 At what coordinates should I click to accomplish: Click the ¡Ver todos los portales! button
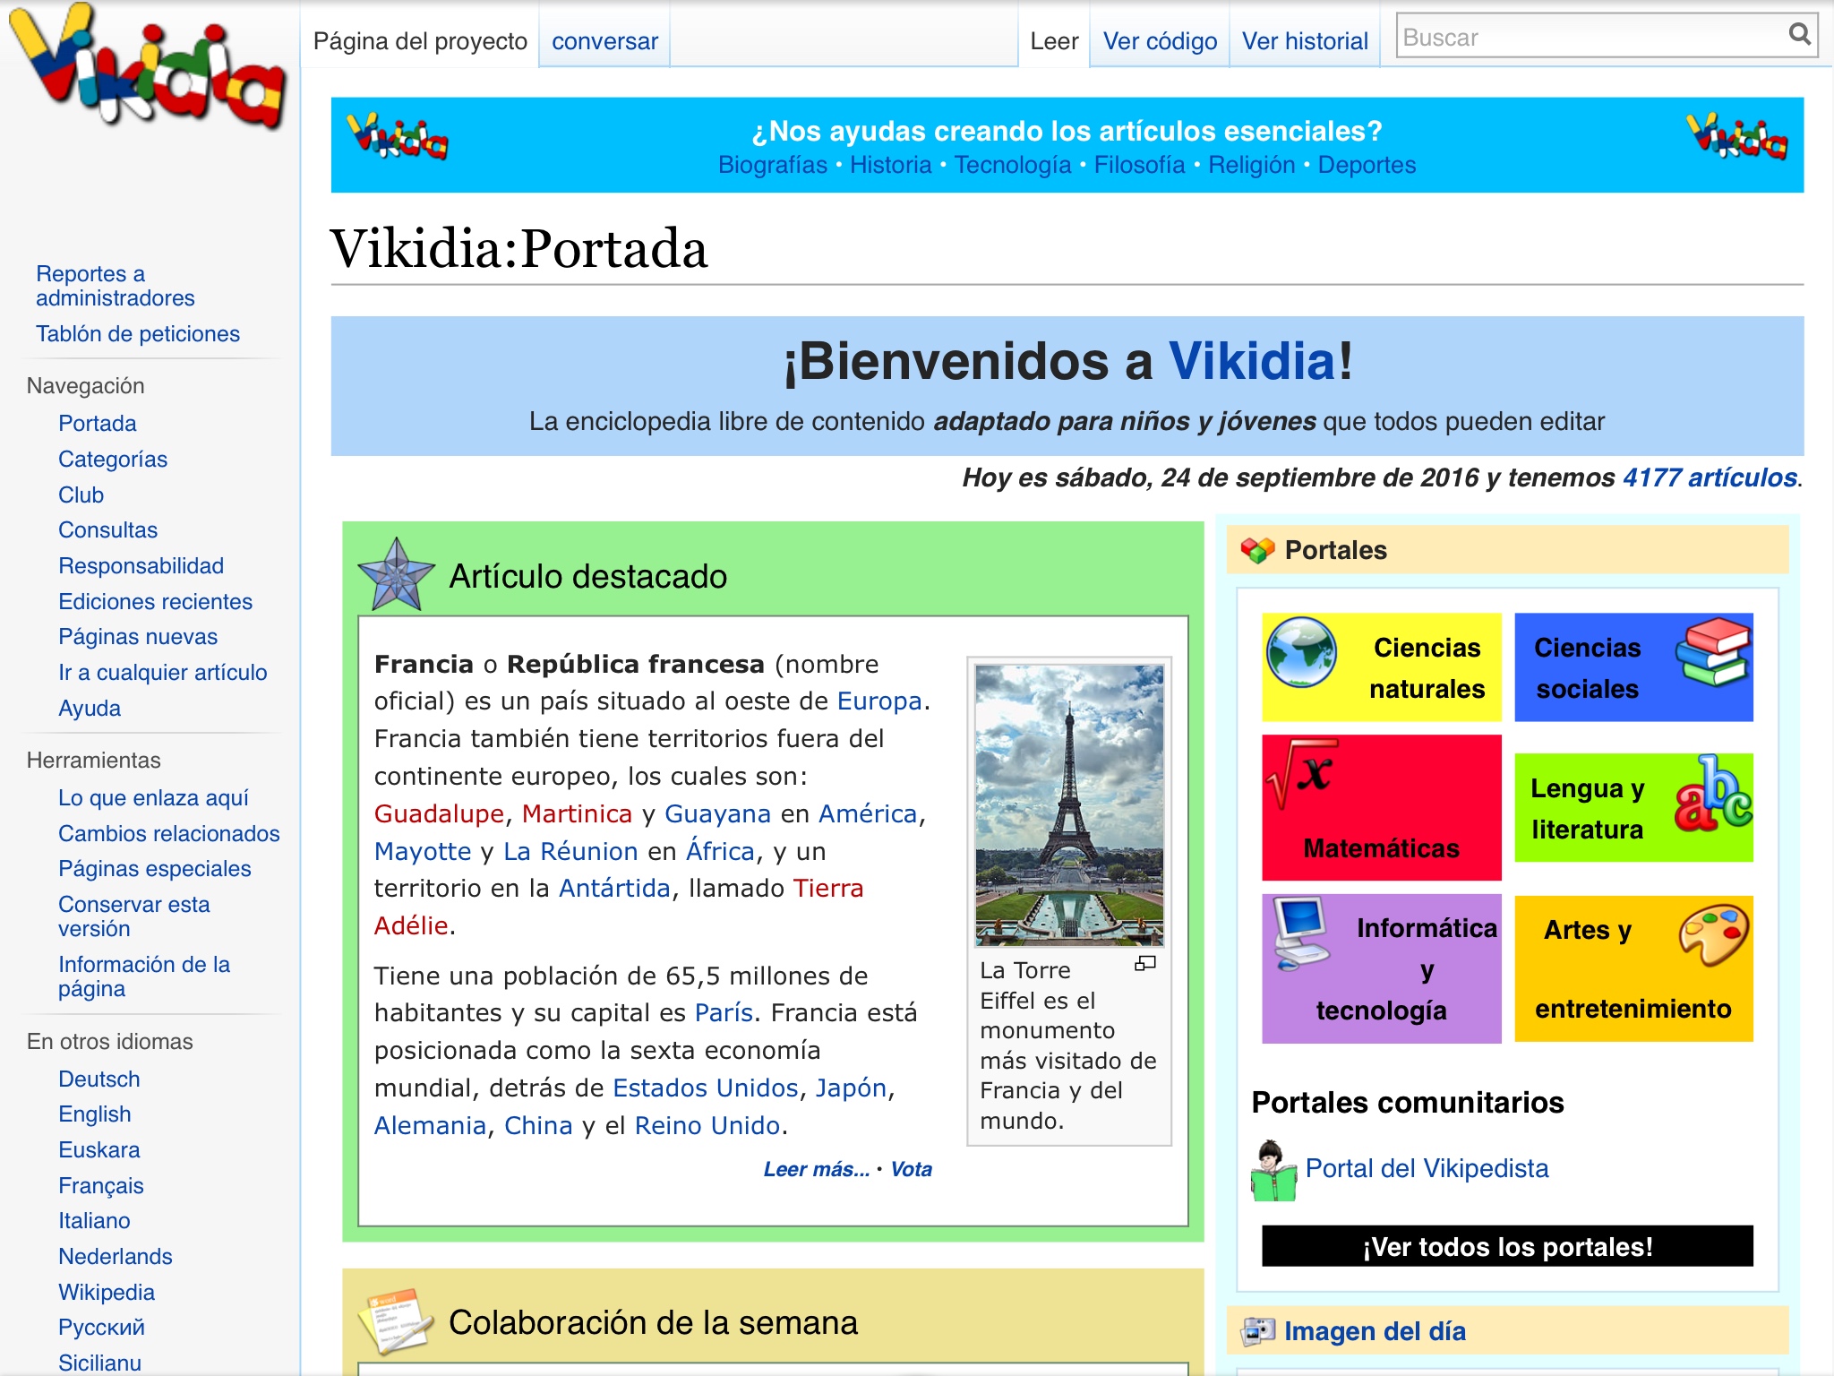tap(1507, 1246)
